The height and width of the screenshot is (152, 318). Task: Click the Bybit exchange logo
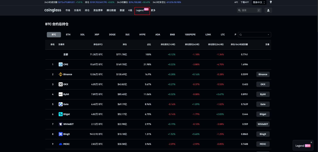61,94
